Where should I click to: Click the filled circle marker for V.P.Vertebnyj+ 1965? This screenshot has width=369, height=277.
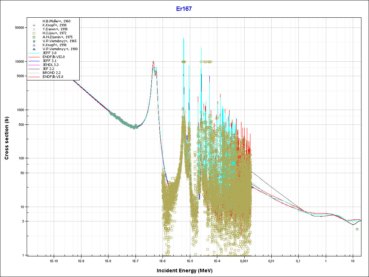coord(34,41)
